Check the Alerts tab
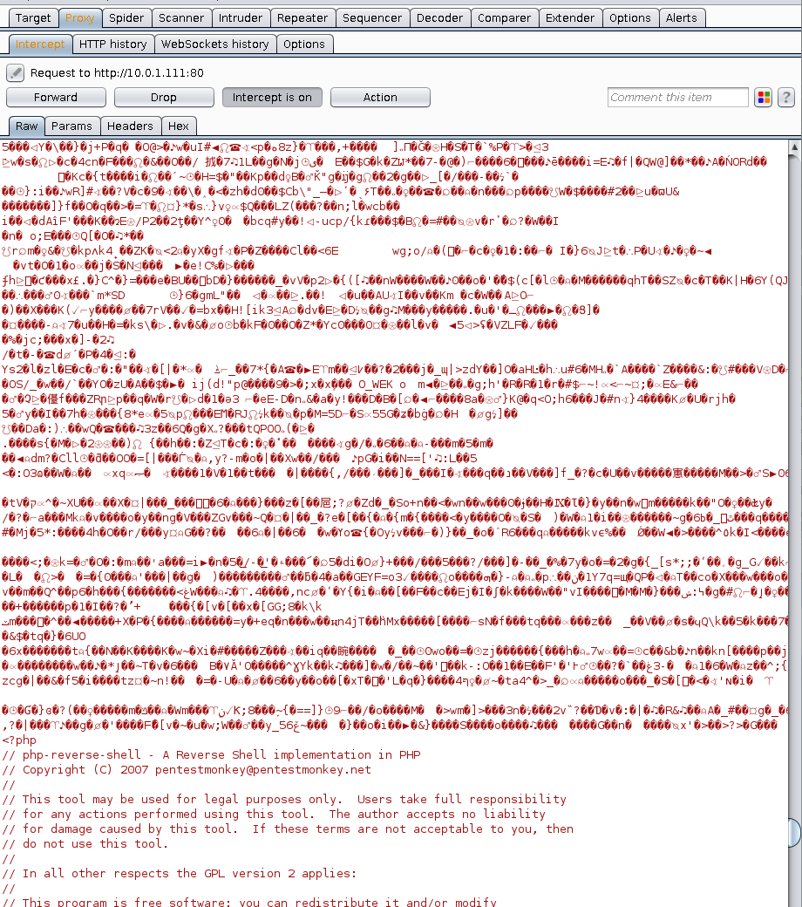Viewport: 802px width, 907px height. pyautogui.click(x=683, y=17)
